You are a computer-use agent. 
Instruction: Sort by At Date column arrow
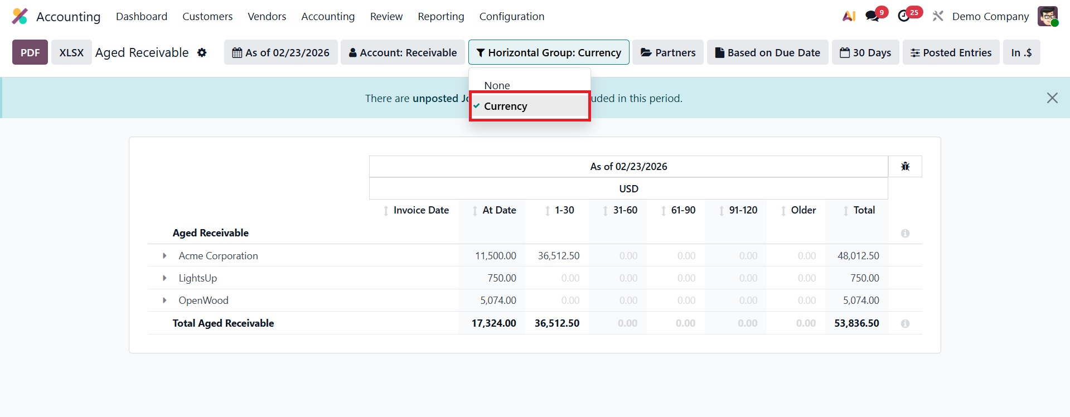coord(475,211)
